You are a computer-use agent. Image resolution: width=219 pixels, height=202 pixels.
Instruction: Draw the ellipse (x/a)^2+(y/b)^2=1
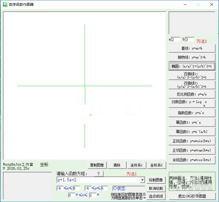click(x=192, y=66)
